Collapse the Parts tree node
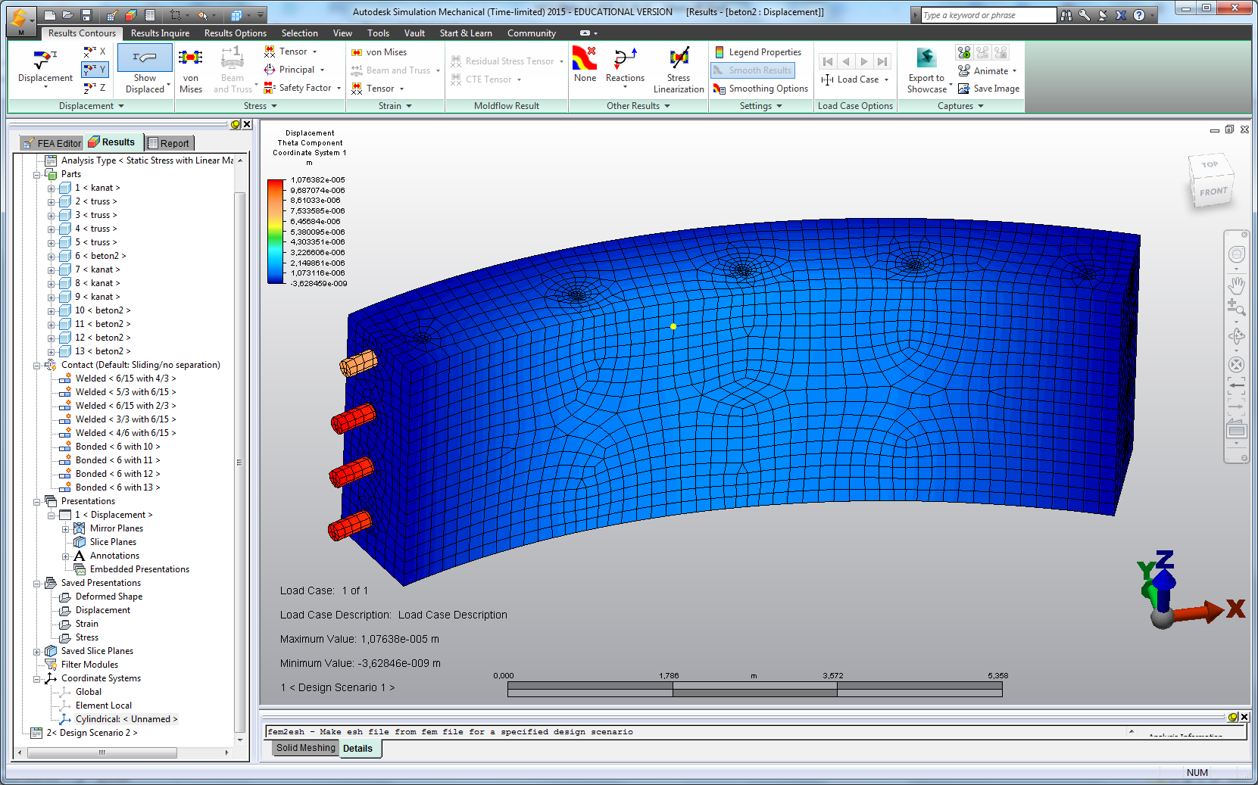Viewport: 1258px width, 785px height. (x=36, y=175)
